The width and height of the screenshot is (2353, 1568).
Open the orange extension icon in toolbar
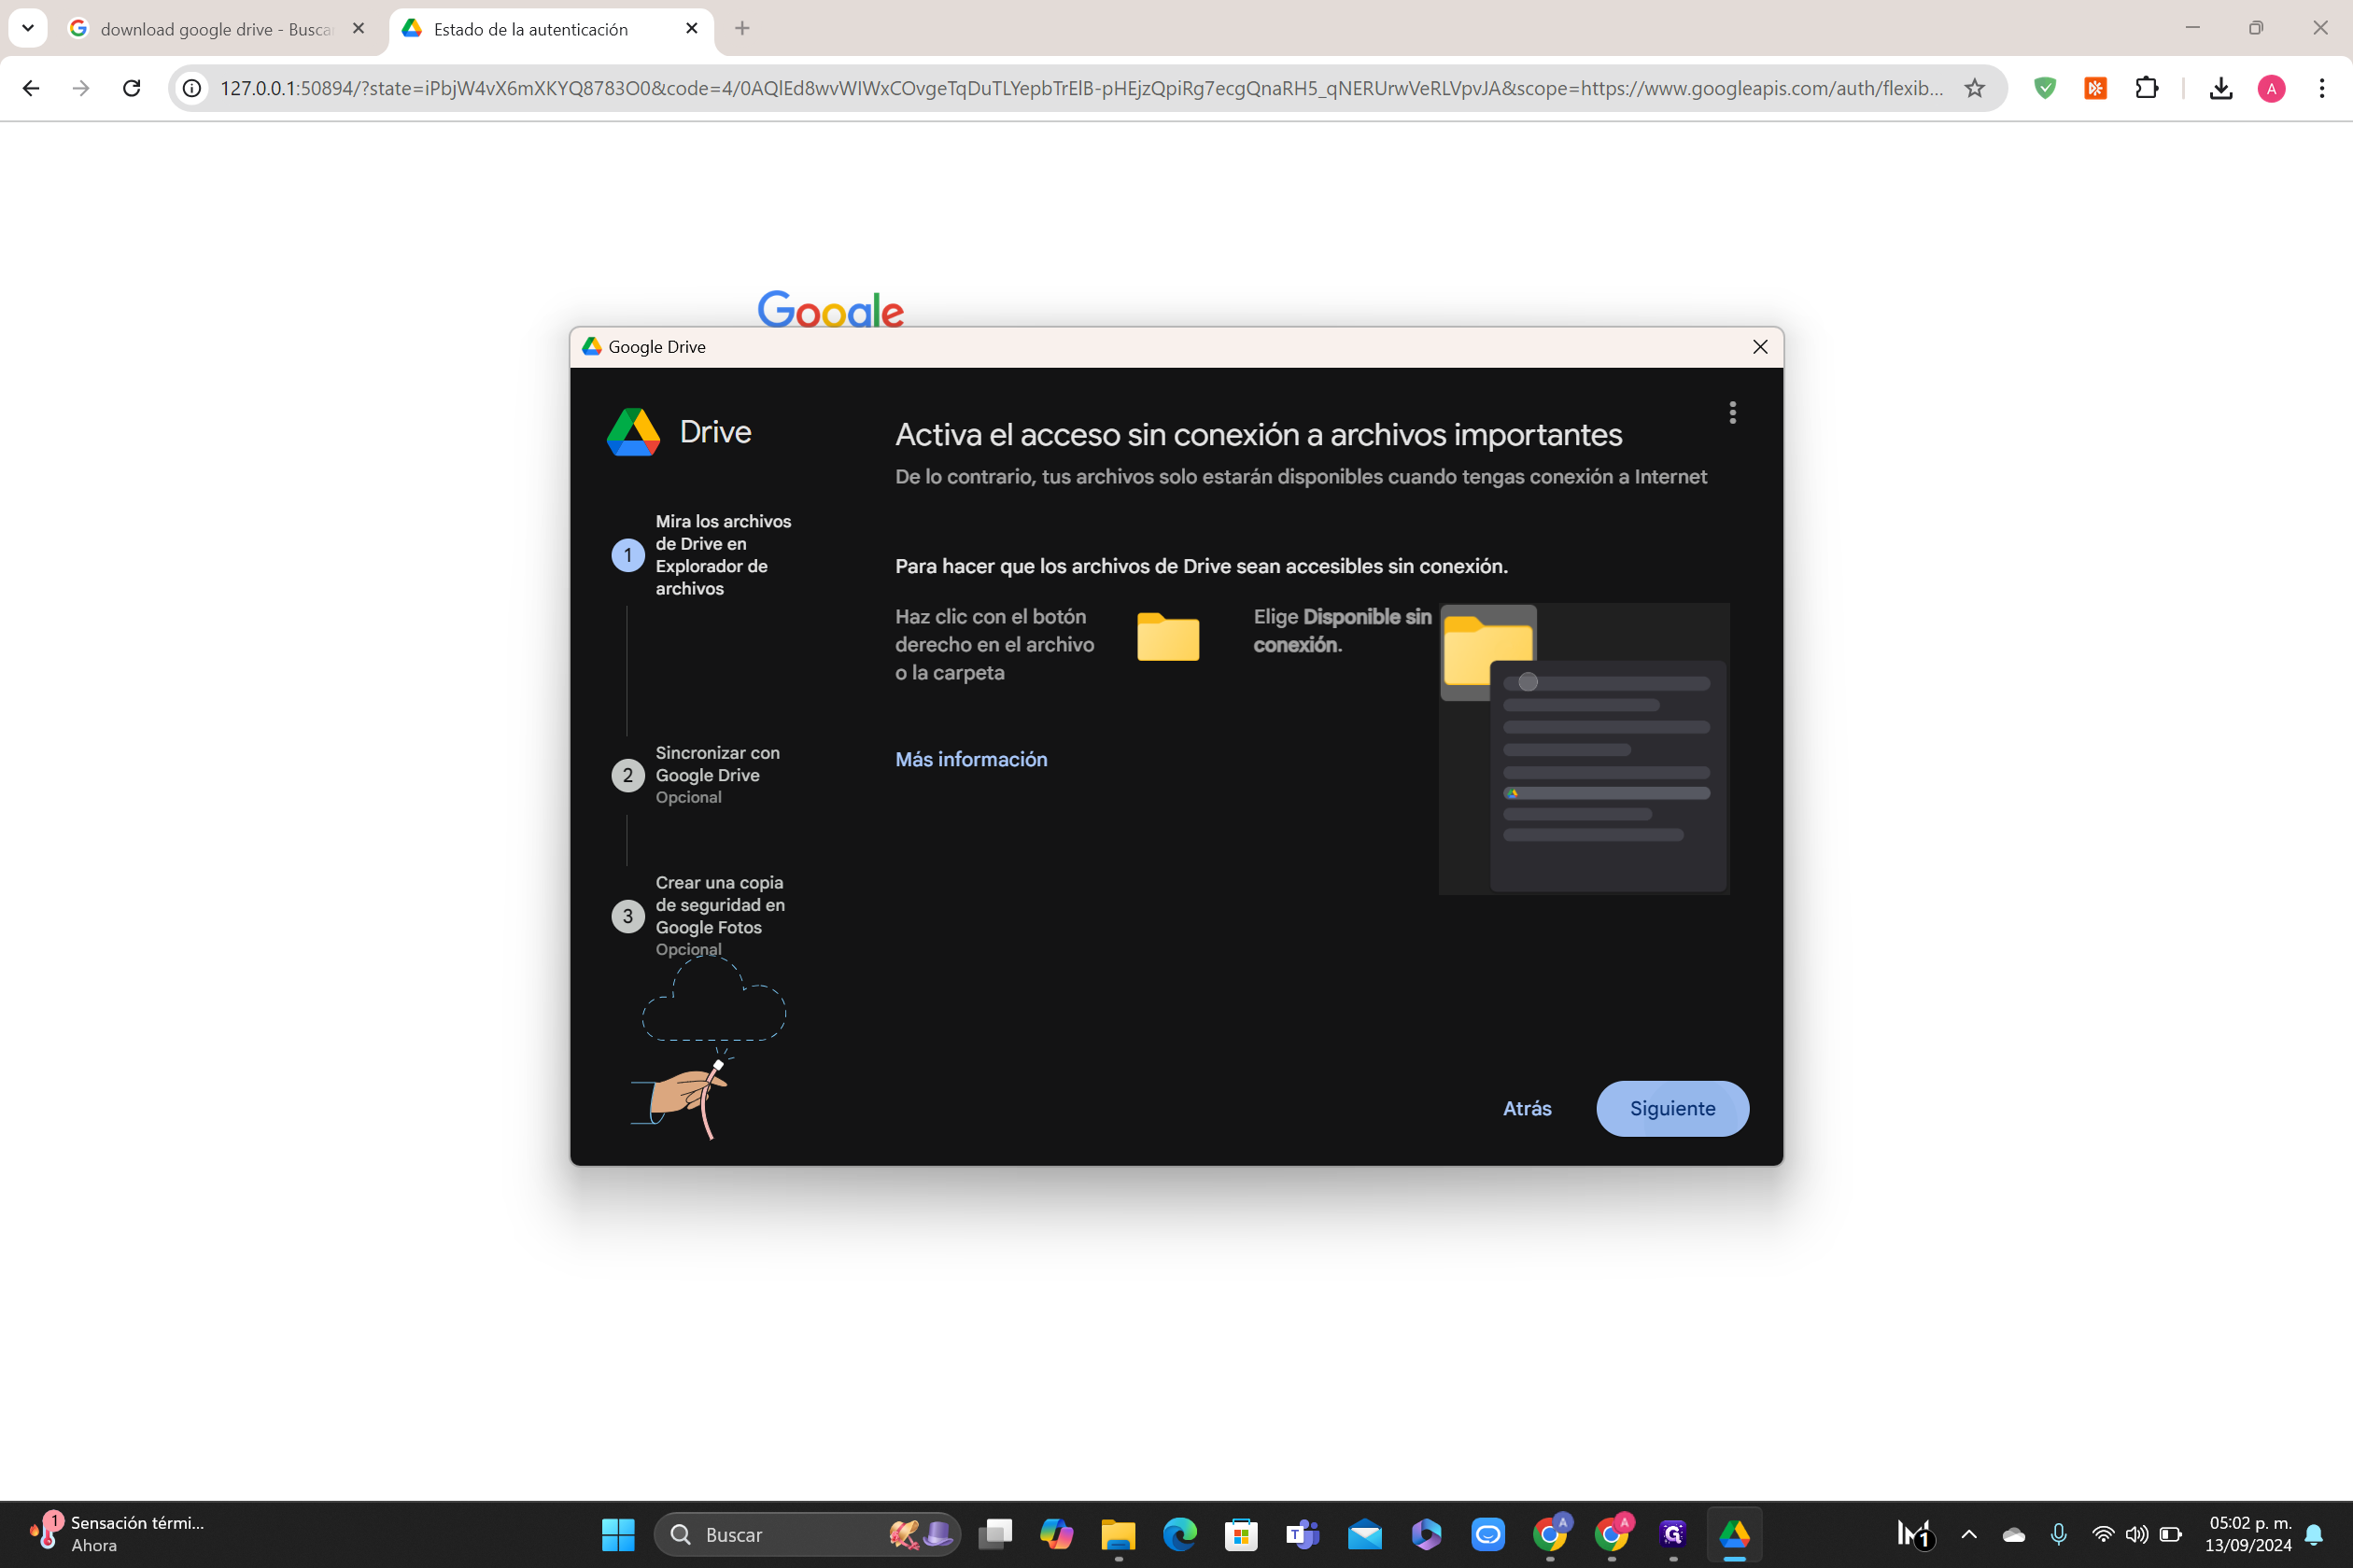tap(2096, 88)
